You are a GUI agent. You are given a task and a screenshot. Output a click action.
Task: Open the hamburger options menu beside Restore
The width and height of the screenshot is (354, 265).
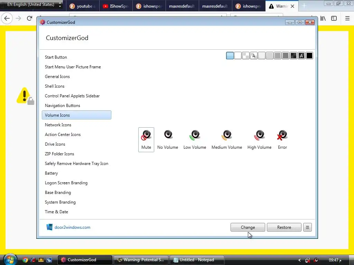tap(307, 227)
